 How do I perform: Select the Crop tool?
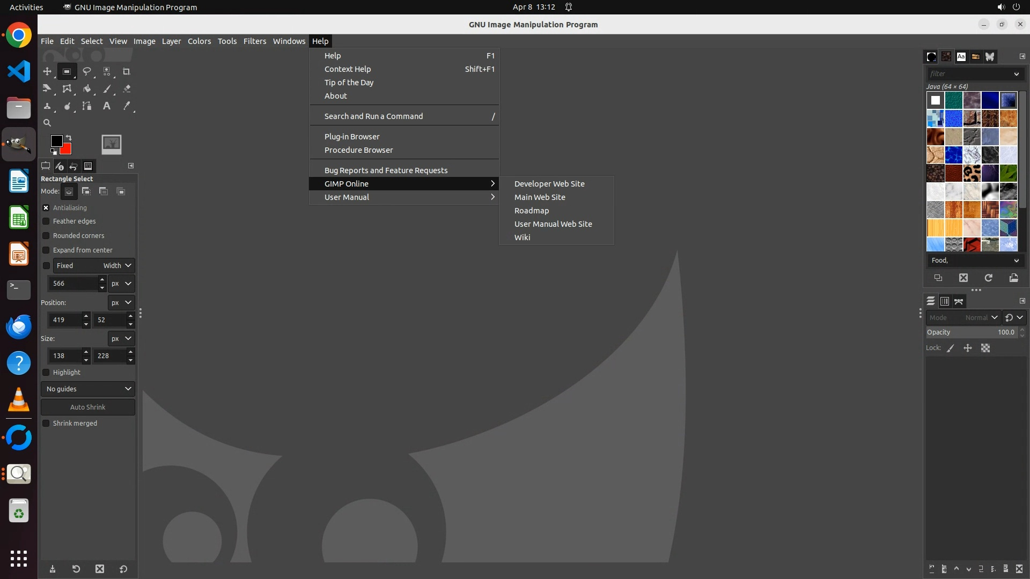pyautogui.click(x=127, y=71)
